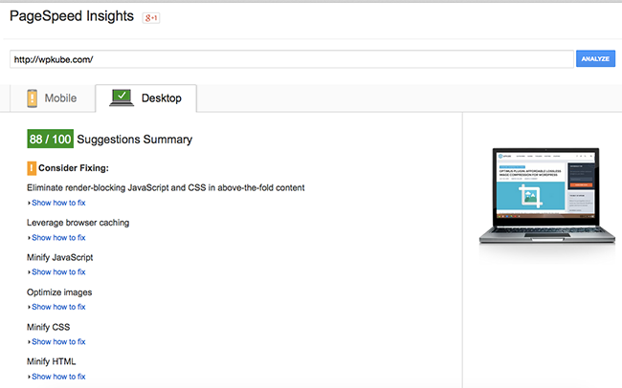Screen dimensions: 622x388
Task: Click the 'Minify CSS' rule text
Action: click(x=49, y=328)
